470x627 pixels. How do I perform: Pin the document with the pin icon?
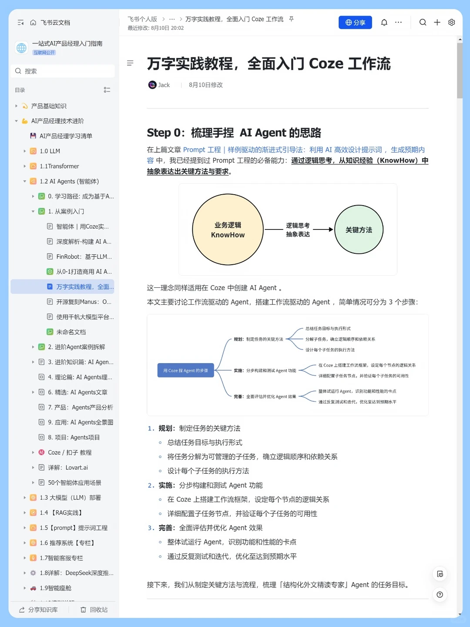(292, 19)
